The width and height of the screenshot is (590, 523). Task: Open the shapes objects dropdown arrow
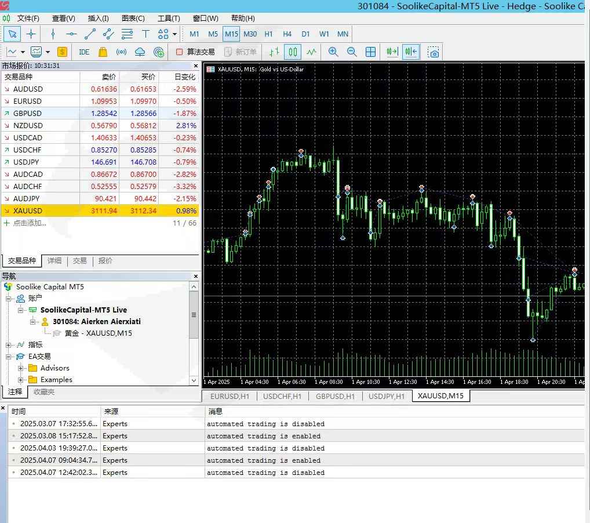[174, 34]
